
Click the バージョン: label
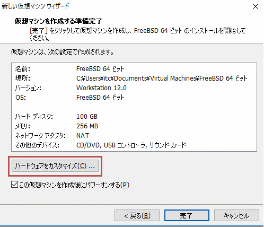pos(28,88)
